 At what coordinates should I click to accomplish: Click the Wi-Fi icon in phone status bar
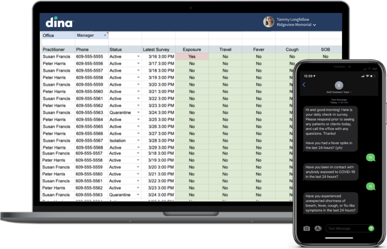pyautogui.click(x=368, y=76)
